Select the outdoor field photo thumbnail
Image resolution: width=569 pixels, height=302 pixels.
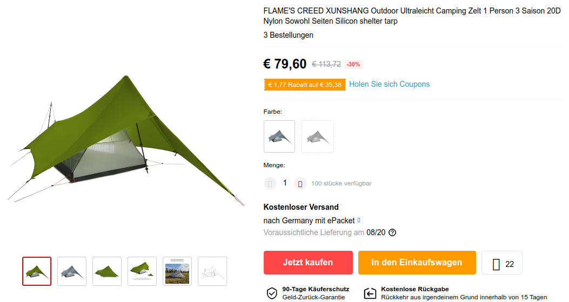(x=177, y=271)
